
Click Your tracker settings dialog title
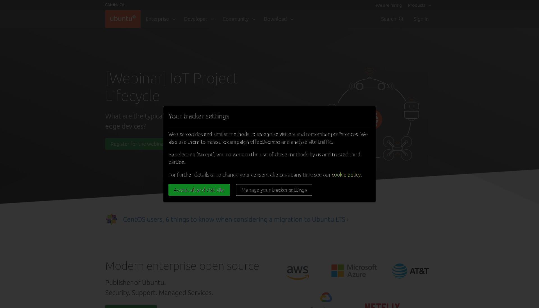[x=199, y=116]
